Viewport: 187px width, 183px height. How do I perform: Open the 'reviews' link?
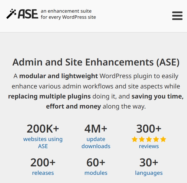149,146
